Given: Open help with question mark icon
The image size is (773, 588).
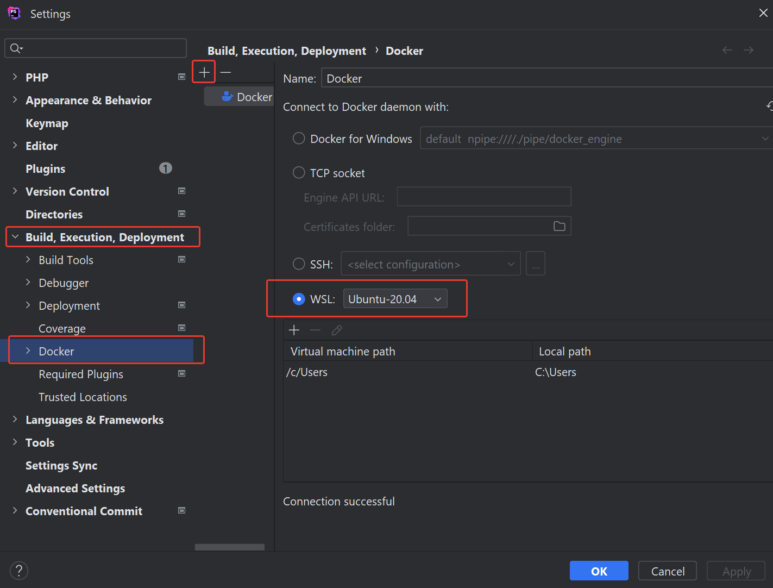Looking at the screenshot, I should click(19, 571).
